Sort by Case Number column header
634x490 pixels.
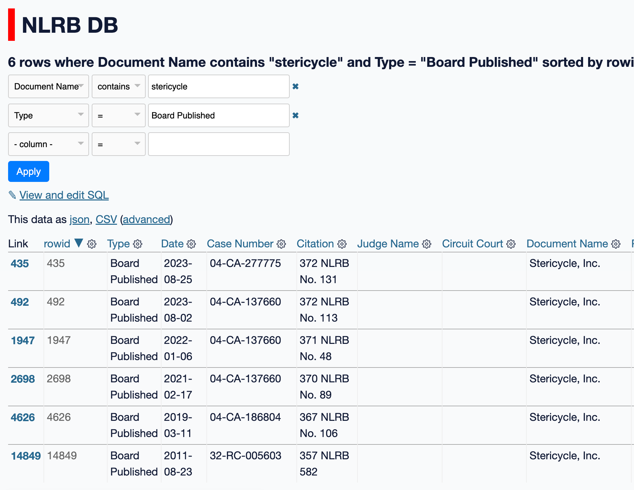(x=240, y=244)
